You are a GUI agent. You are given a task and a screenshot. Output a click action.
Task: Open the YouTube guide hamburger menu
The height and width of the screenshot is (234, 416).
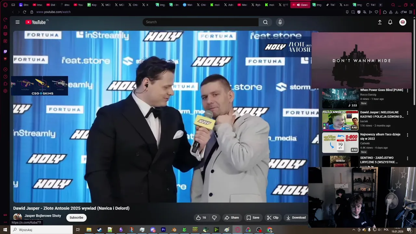18,22
